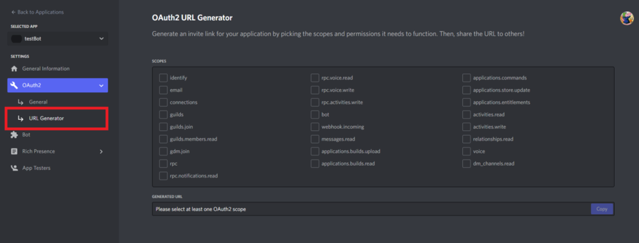Tick the applications.commands scope checkbox

tap(466, 78)
